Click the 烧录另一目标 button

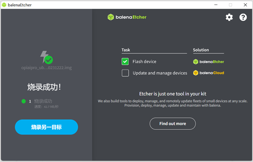coord(46,127)
